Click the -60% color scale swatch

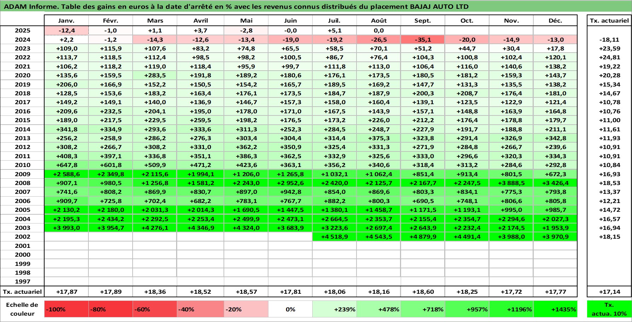155,309
